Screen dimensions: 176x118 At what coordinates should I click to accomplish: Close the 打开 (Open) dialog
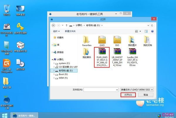pos(154,19)
